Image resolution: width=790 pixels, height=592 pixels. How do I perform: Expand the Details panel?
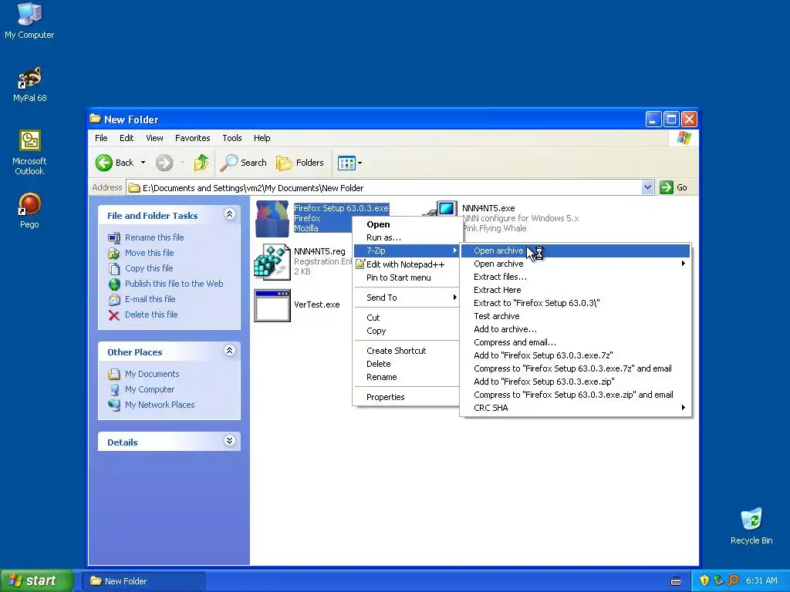[229, 441]
